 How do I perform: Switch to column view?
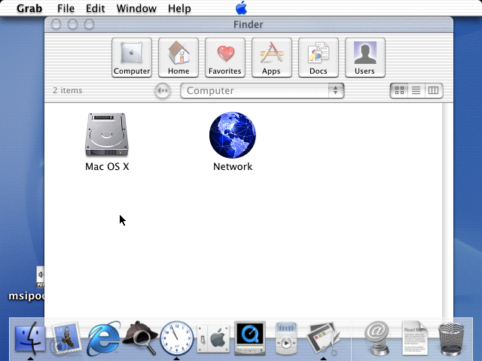[434, 90]
